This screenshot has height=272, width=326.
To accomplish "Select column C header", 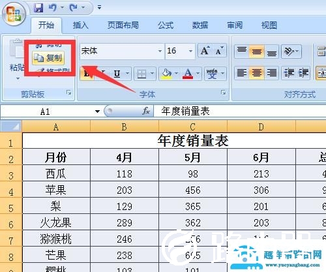I will (x=193, y=127).
